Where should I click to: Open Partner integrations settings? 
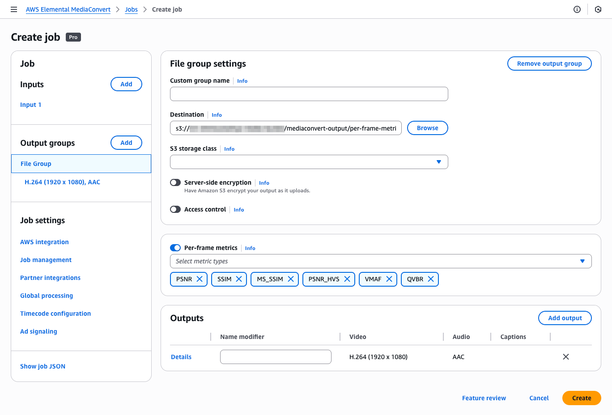coord(50,278)
